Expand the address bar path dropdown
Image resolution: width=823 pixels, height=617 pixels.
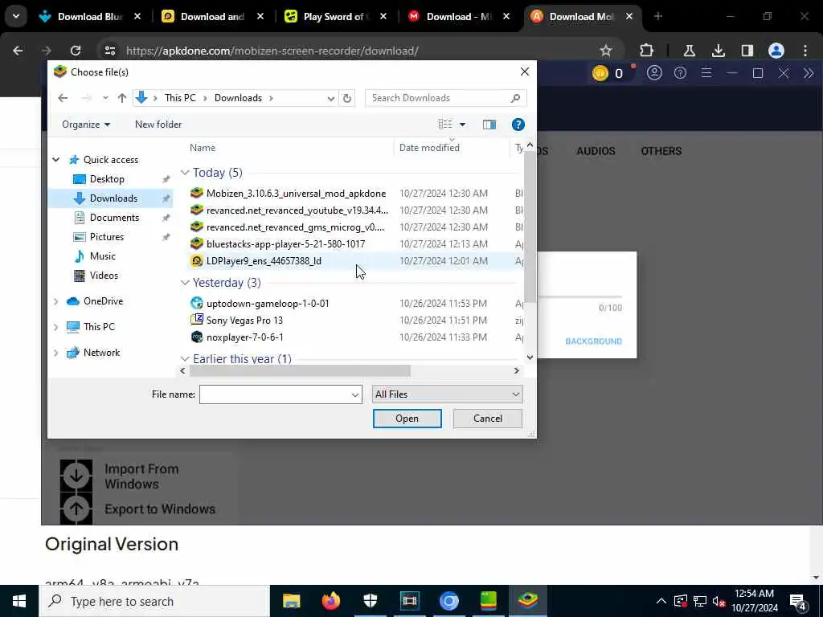tap(330, 98)
